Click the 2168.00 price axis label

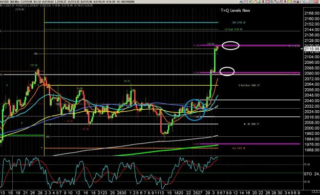point(312,13)
